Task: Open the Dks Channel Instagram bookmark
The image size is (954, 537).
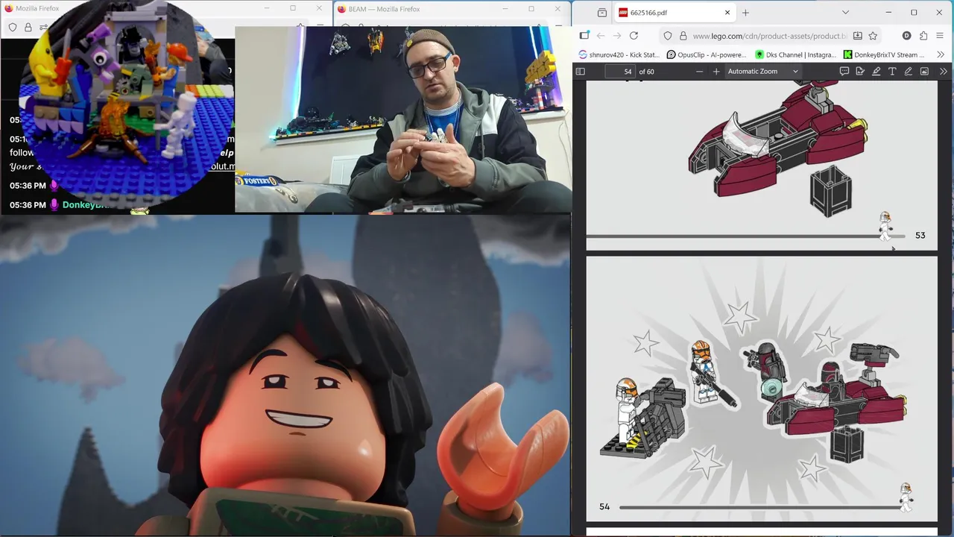Action: pos(796,54)
